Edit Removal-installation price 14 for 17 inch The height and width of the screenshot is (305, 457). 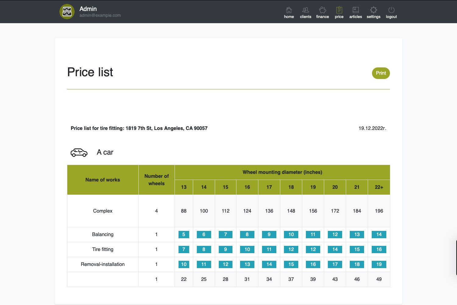pyautogui.click(x=269, y=264)
